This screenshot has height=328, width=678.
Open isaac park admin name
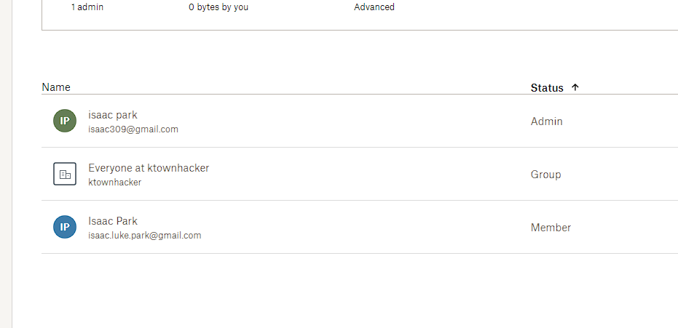[112, 115]
